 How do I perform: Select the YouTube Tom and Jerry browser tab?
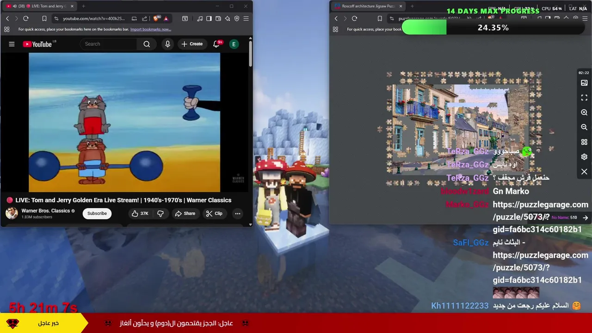click(x=39, y=6)
